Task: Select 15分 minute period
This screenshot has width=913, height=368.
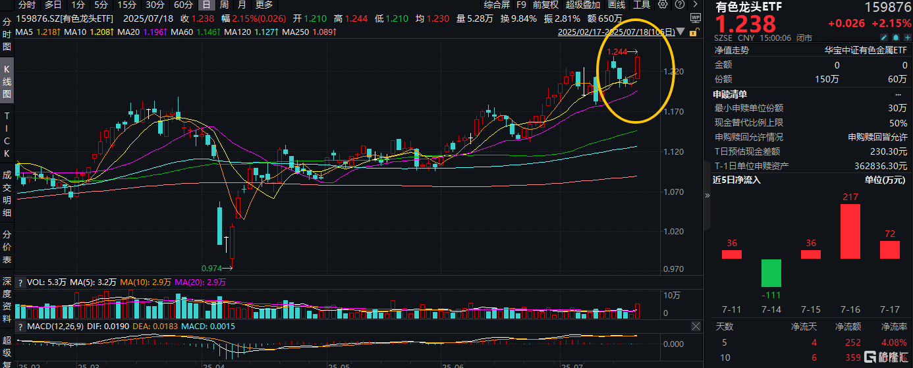Action: [126, 5]
